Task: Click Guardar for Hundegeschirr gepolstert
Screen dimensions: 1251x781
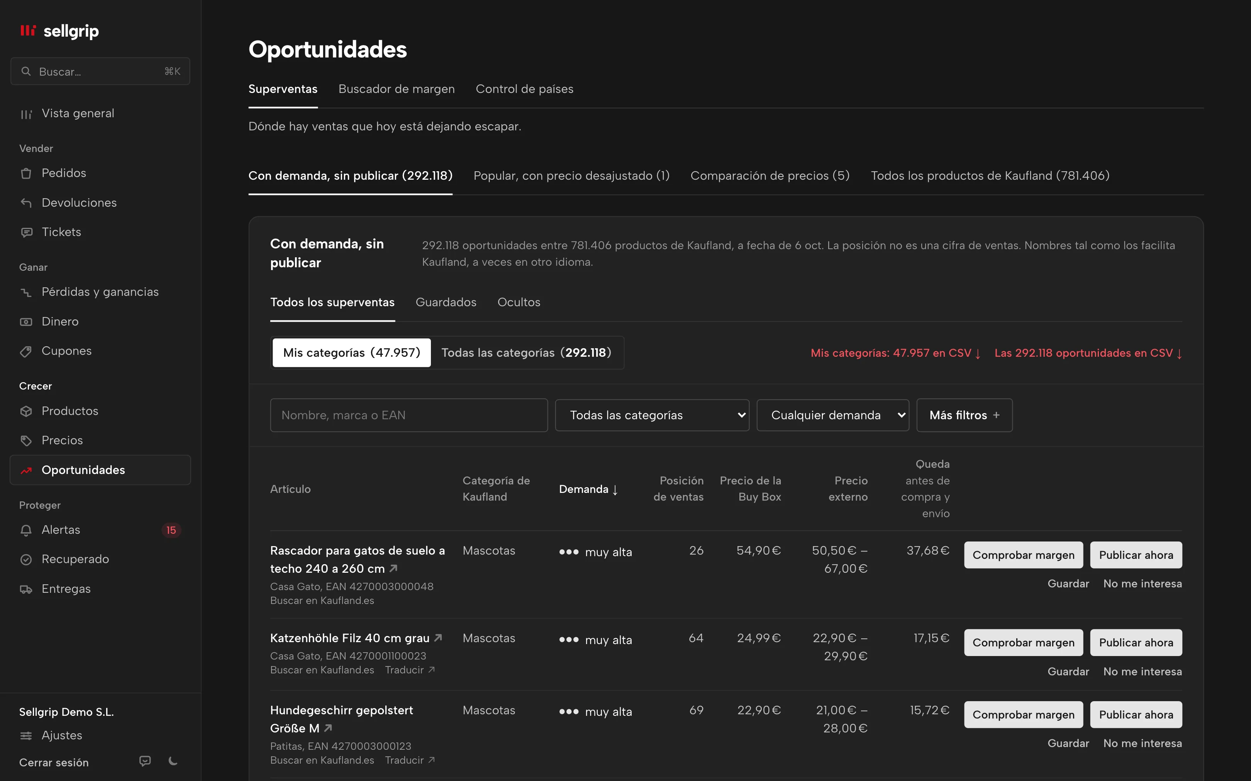Action: point(1068,743)
